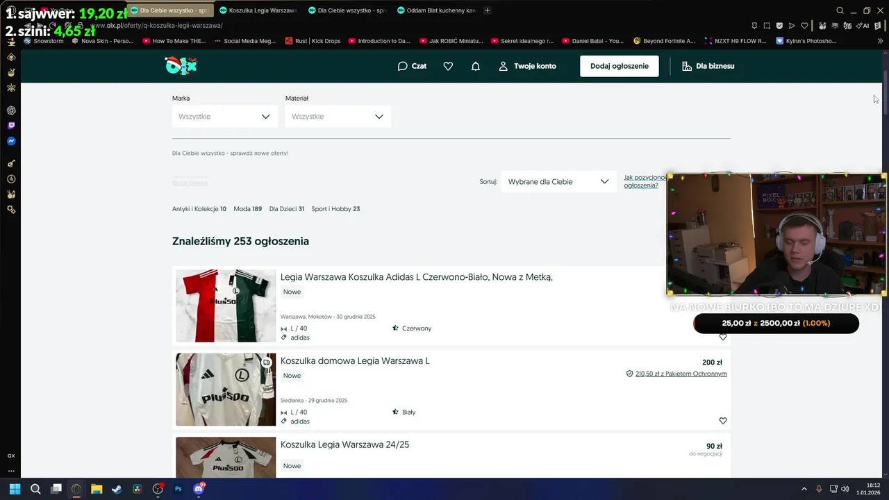Click the bookmark heart icon in toolbar
Image resolution: width=889 pixels, height=500 pixels.
(x=804, y=26)
